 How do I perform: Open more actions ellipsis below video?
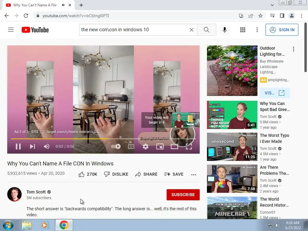(194, 174)
